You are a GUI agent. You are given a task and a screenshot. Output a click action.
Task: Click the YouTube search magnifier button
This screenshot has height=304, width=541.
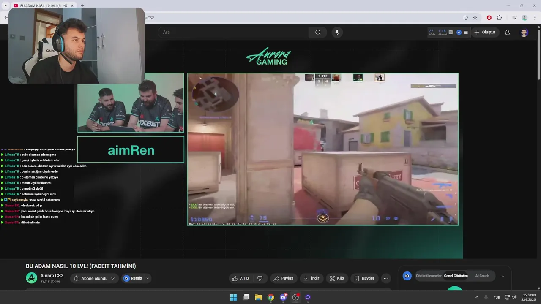[x=318, y=33]
